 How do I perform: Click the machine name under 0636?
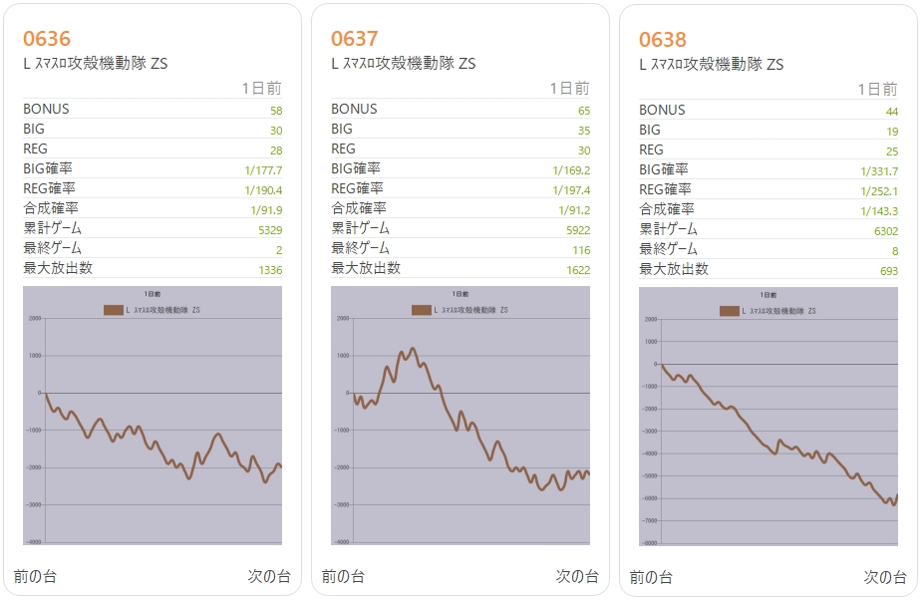coord(96,64)
